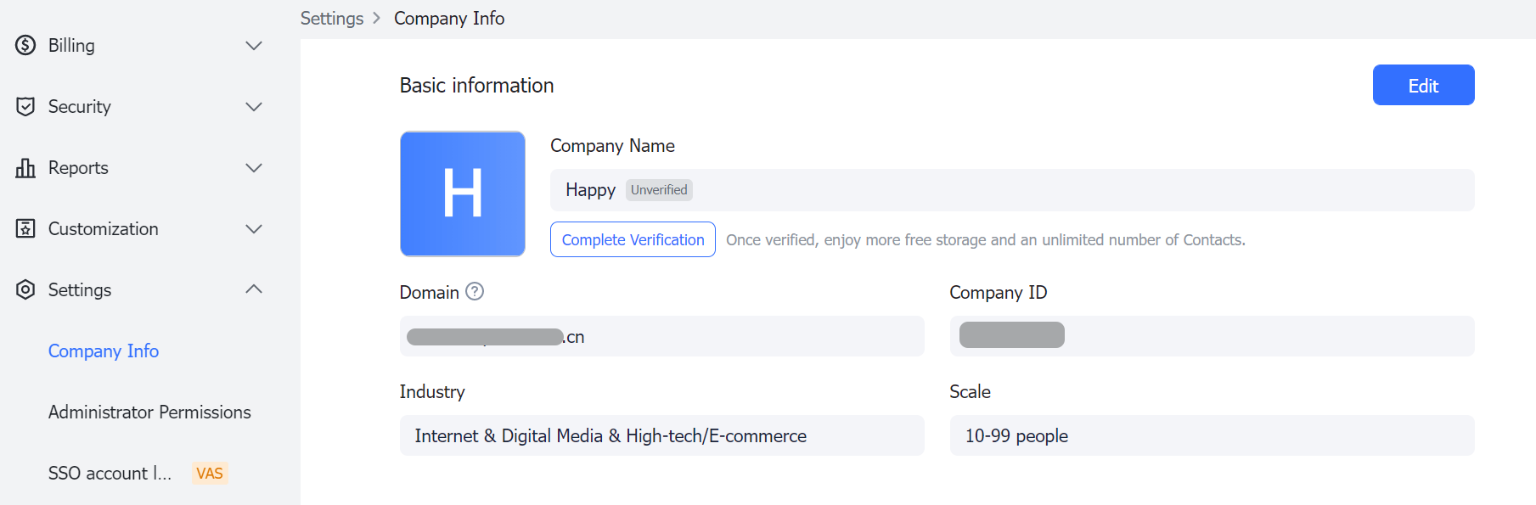The image size is (1536, 505).
Task: Expand the Billing section
Action: click(253, 45)
